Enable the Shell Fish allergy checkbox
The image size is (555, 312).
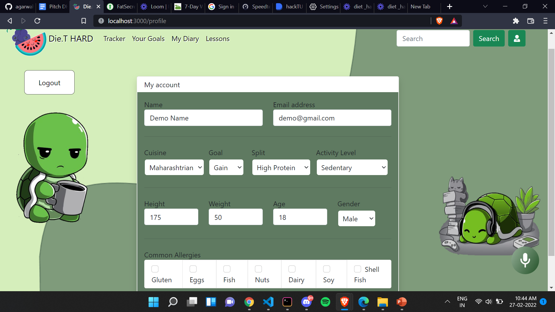pos(358,269)
